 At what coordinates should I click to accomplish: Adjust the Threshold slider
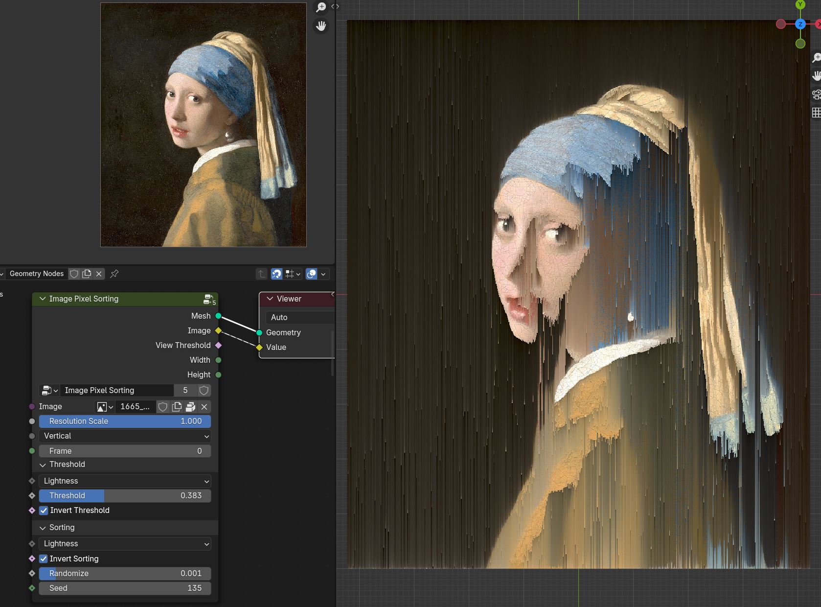coord(125,495)
